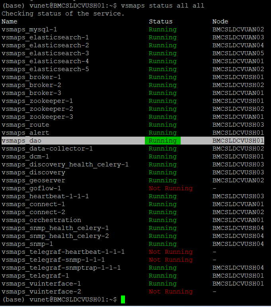Select vsmaps_zookeeper-1 text
The height and width of the screenshot is (307, 271).
37,101
